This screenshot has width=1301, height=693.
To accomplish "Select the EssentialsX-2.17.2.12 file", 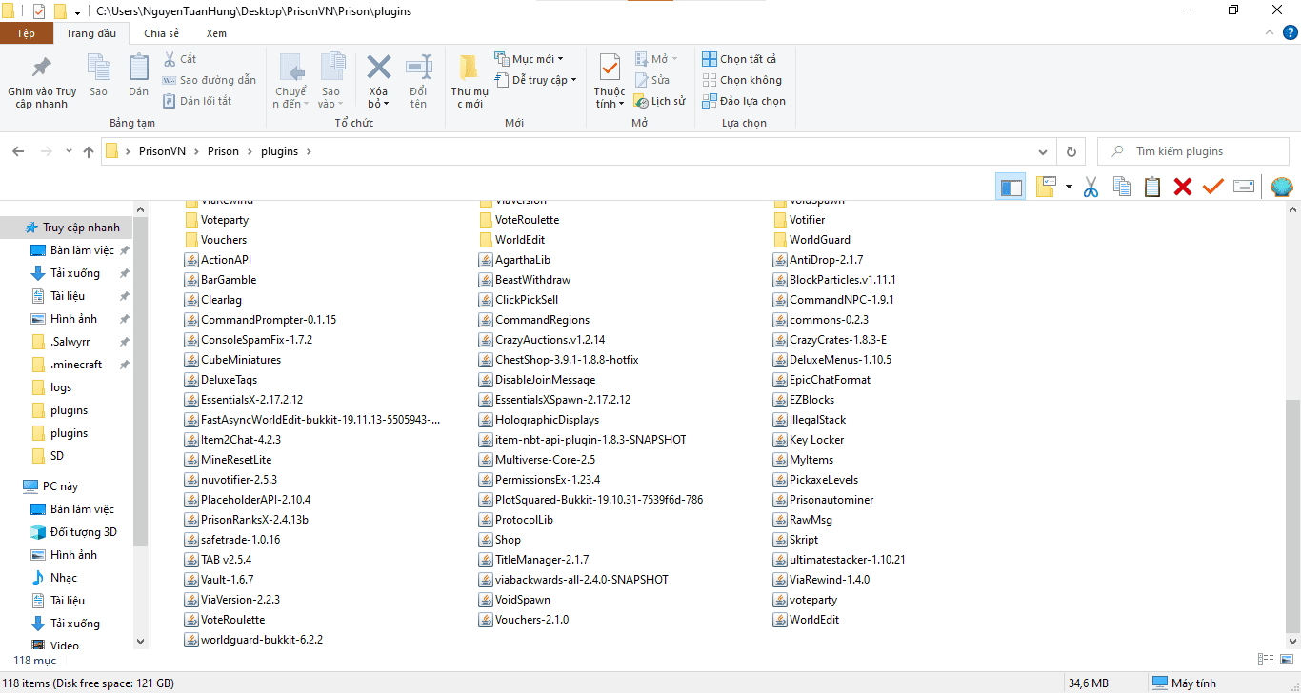I will [x=251, y=400].
